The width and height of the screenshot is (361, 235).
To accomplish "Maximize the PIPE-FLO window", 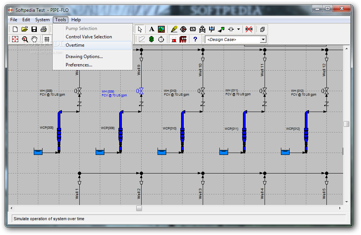I will coord(327,9).
